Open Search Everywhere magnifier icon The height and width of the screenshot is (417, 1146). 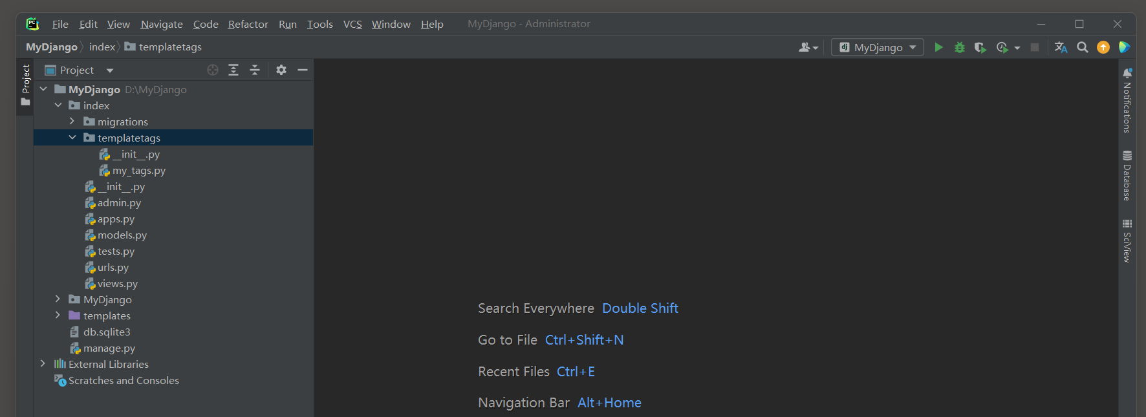point(1083,47)
